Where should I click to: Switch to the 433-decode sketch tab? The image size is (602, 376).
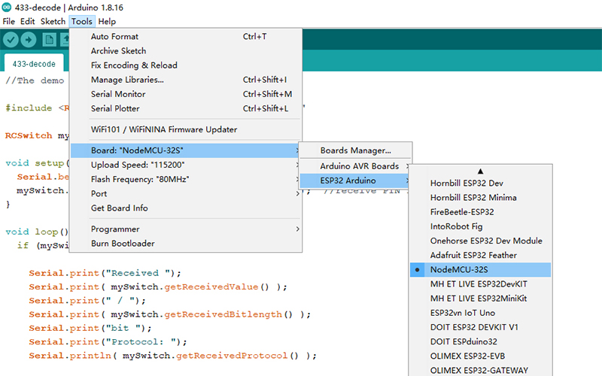pyautogui.click(x=34, y=64)
